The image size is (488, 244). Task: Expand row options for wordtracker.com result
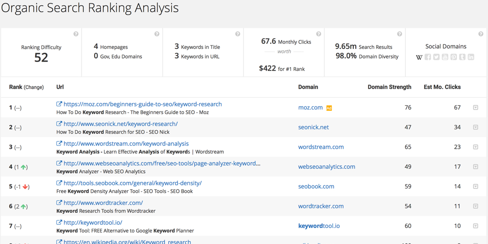(475, 206)
